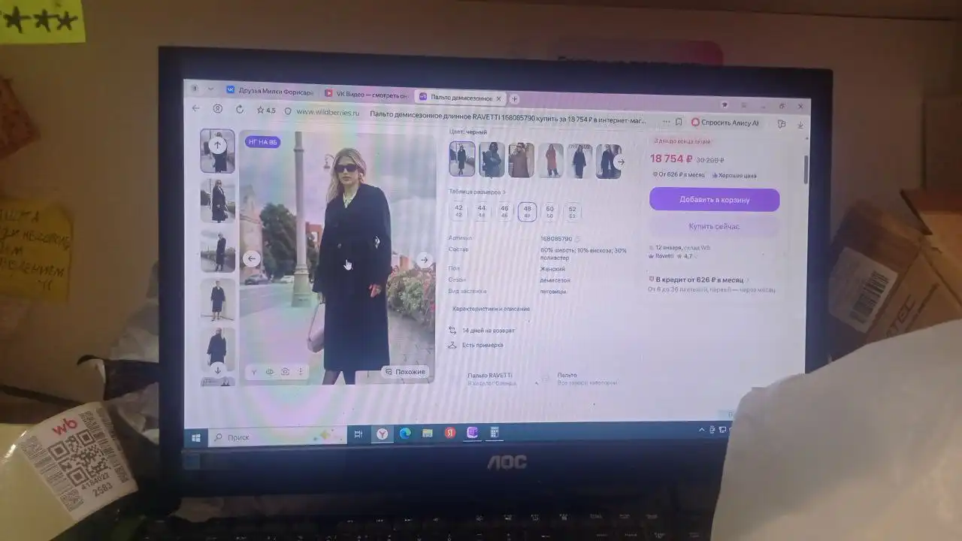
Task: Open Alice AI assistant in the browser
Action: coord(728,122)
